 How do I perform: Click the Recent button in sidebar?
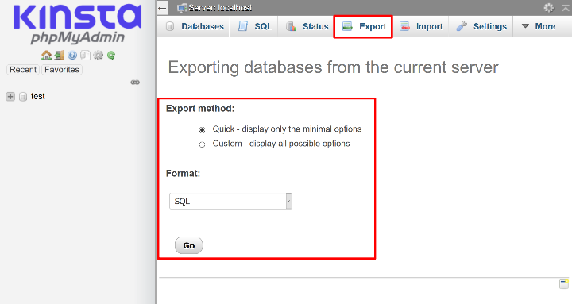pos(23,70)
